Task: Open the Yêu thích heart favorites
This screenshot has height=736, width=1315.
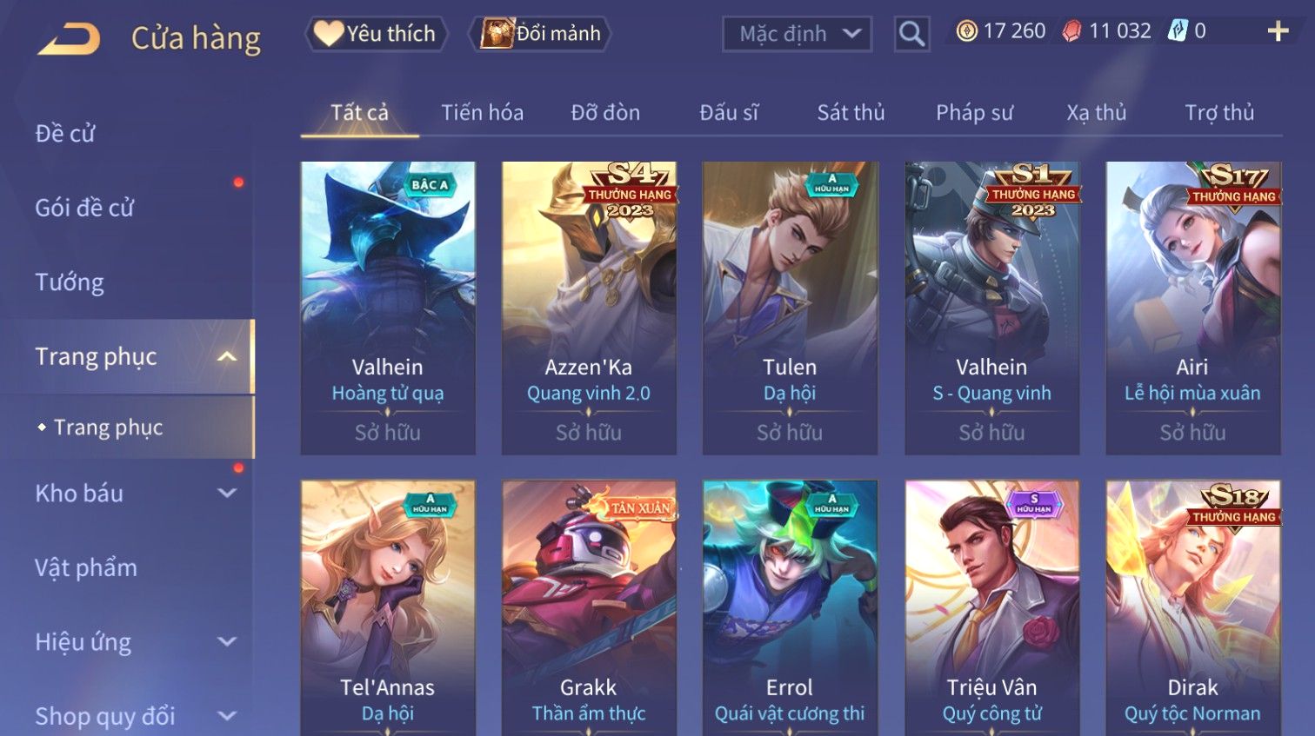Action: click(x=376, y=34)
